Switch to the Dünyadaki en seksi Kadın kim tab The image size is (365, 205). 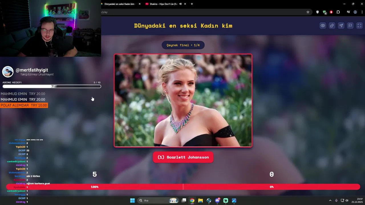tap(119, 4)
